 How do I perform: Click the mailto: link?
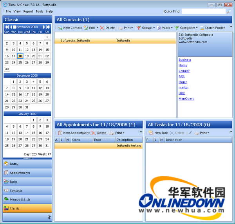pyautogui.click(x=183, y=87)
